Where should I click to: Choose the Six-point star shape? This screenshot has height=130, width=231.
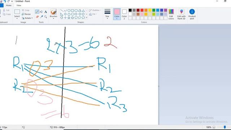[x=73, y=18]
